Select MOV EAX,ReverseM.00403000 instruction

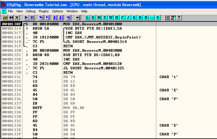[92, 50]
